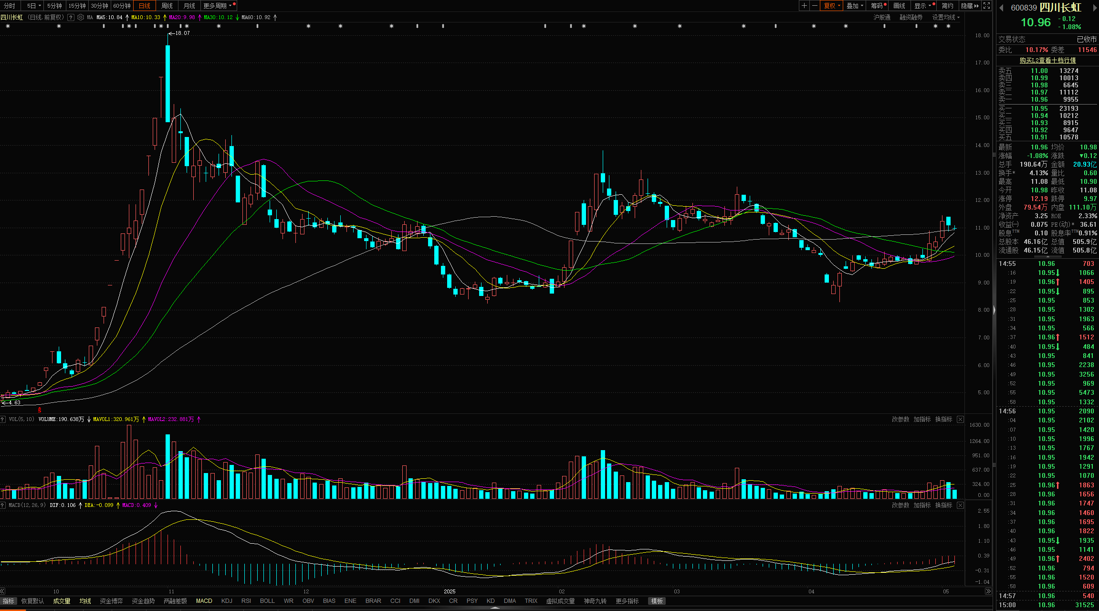Viewport: 1099px width, 611px height.
Task: Open the MA settings gear icon
Action: [81, 17]
